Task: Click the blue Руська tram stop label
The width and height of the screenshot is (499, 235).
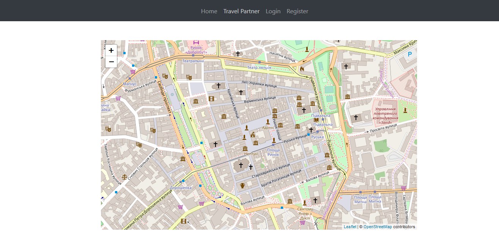Action: (317, 137)
